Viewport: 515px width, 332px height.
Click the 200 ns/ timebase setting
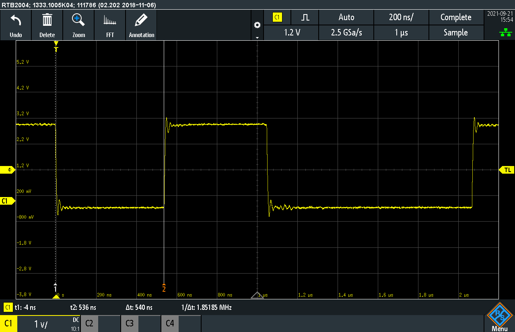[x=401, y=17]
